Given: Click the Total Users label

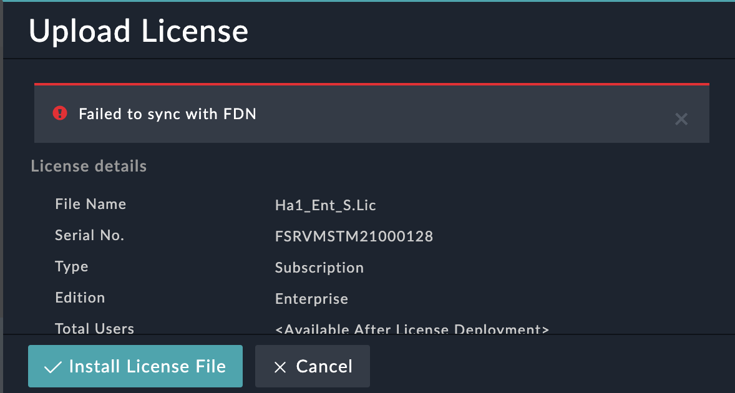Looking at the screenshot, I should pyautogui.click(x=94, y=328).
